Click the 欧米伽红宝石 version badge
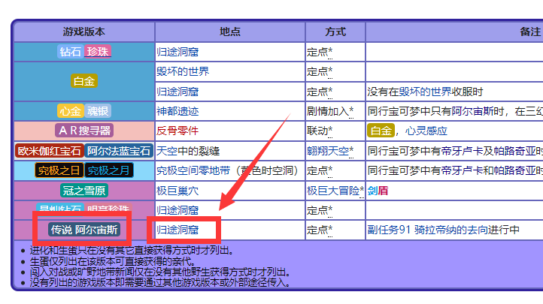Screen dimensions: 543x304 pyautogui.click(x=49, y=151)
